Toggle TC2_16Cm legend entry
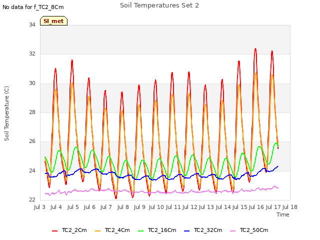This screenshot has width=320, height=240. pos(157,230)
